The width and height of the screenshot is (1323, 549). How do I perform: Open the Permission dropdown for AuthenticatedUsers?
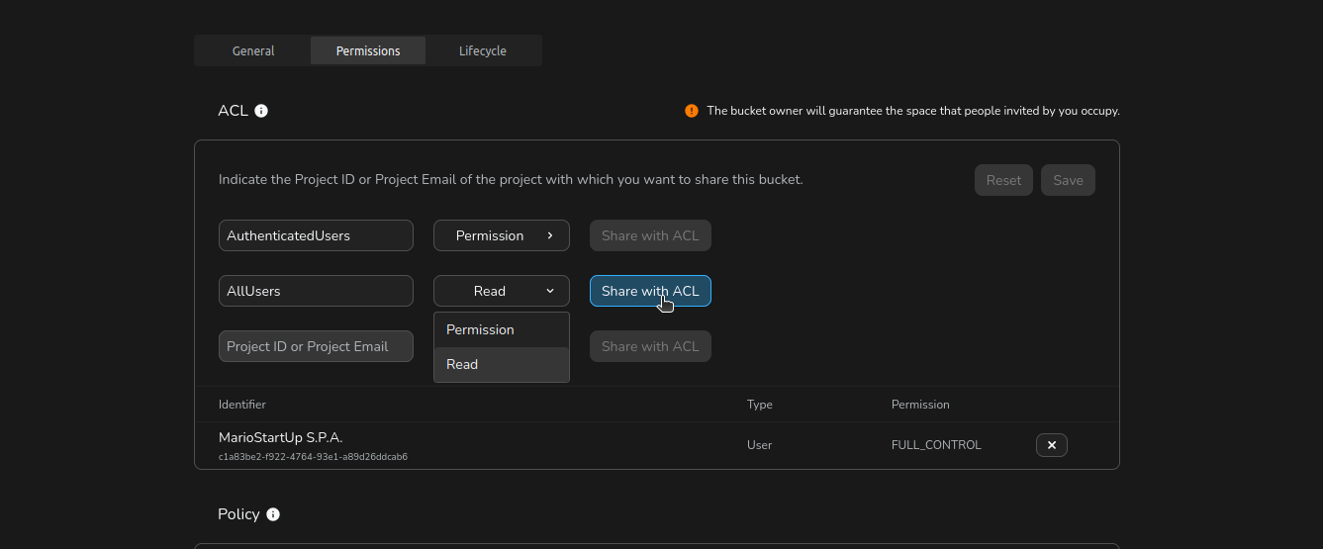coord(501,235)
